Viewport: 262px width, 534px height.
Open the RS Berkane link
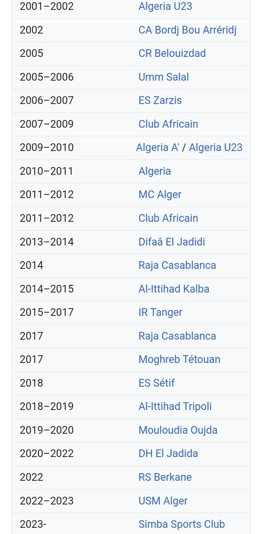[165, 477]
